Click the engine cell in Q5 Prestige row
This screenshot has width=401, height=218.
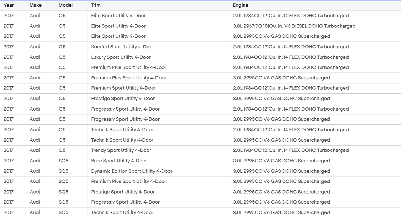pyautogui.click(x=315, y=99)
